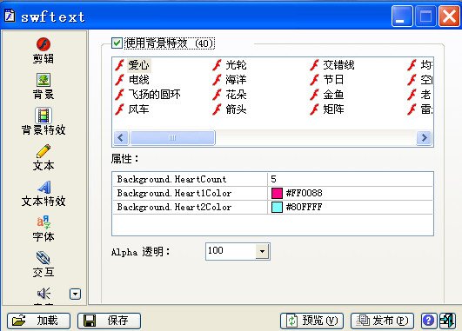Open the 文本 pencil section
462x331 pixels.
(44, 157)
